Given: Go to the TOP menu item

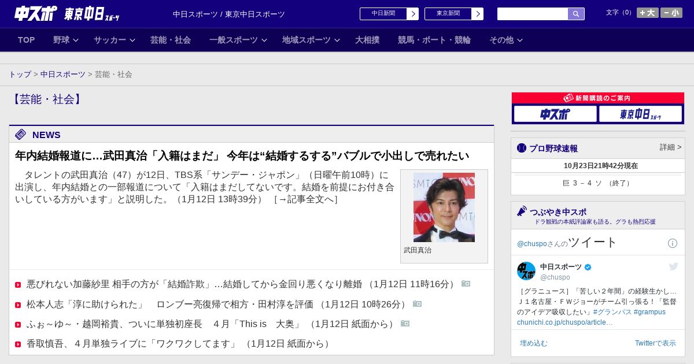Looking at the screenshot, I should [27, 40].
